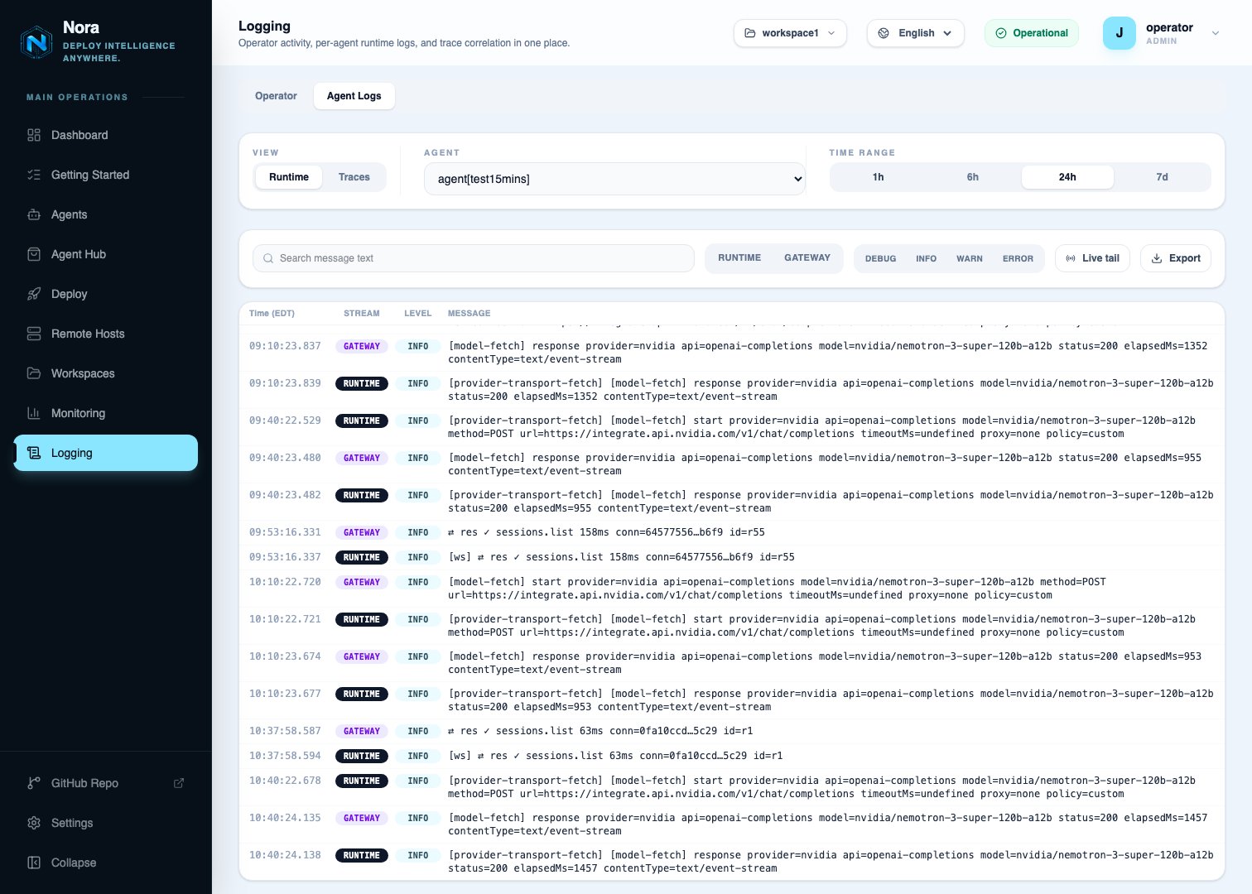Click the J user avatar
Screen dimensions: 1252x894
(x=1120, y=33)
